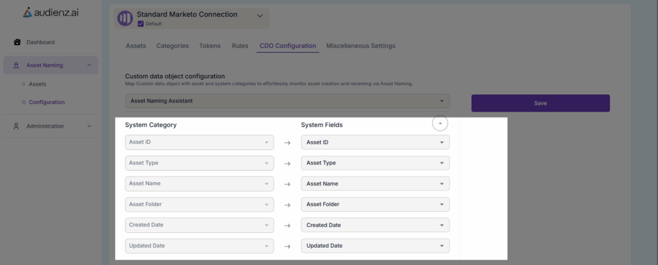This screenshot has height=265, width=658.
Task: Open the Created Date system field dropdown
Action: click(x=375, y=225)
